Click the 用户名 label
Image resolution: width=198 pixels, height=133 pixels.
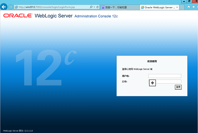click(x=126, y=76)
